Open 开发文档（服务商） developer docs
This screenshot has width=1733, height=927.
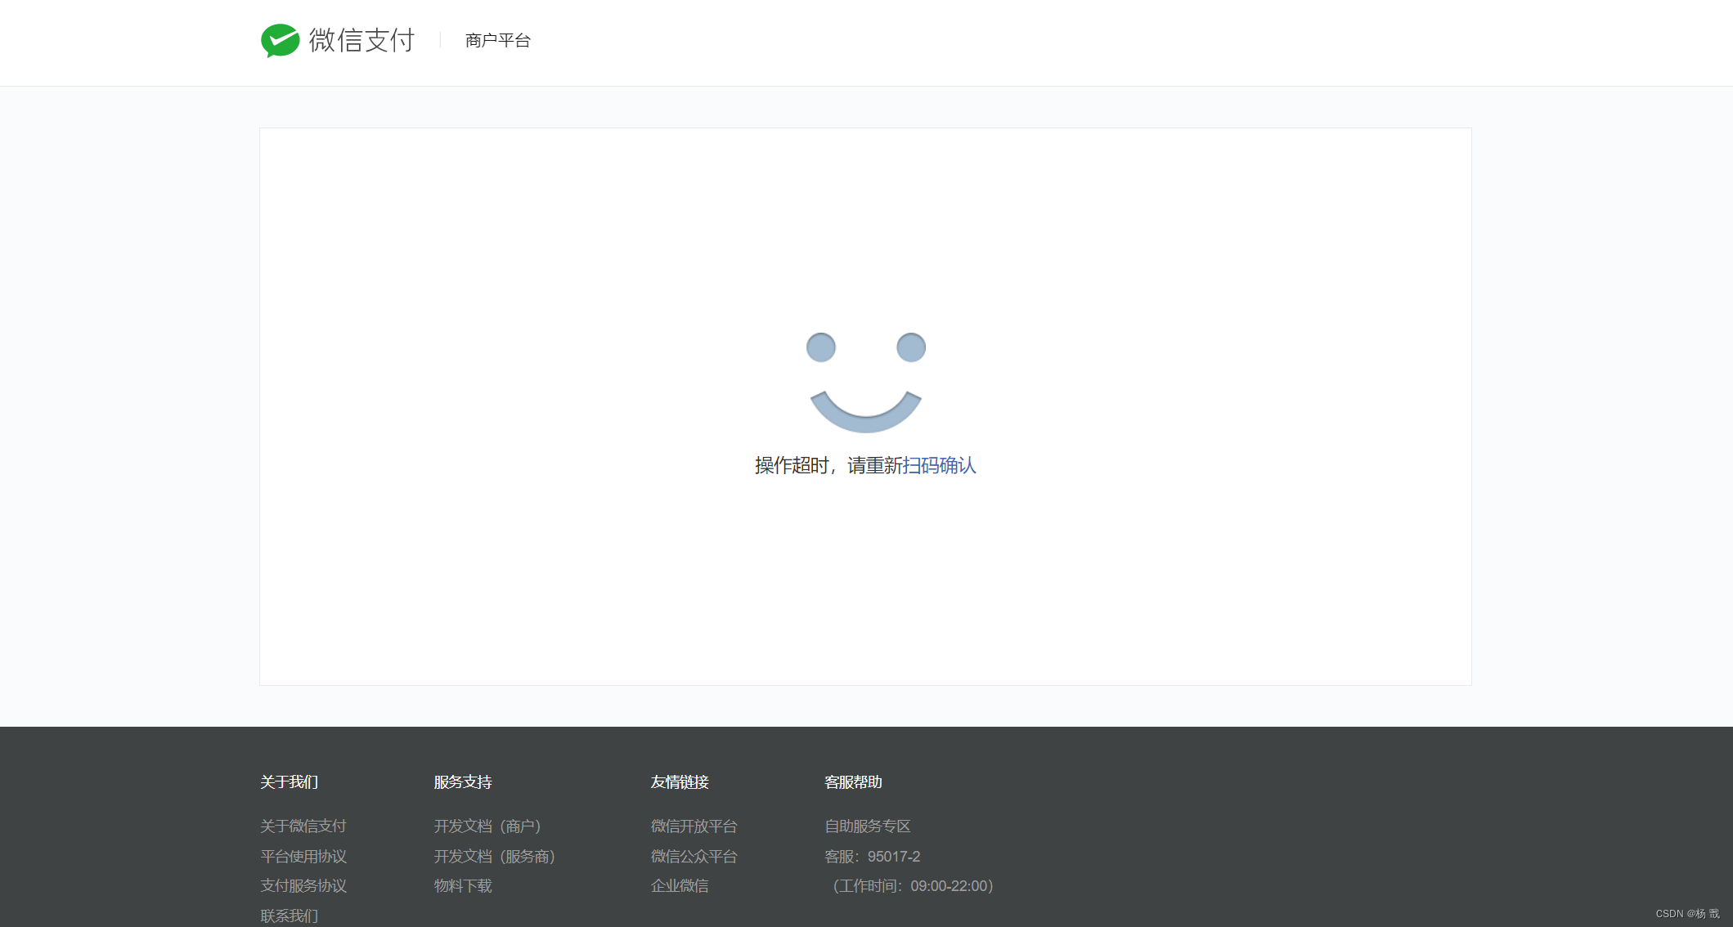point(494,856)
